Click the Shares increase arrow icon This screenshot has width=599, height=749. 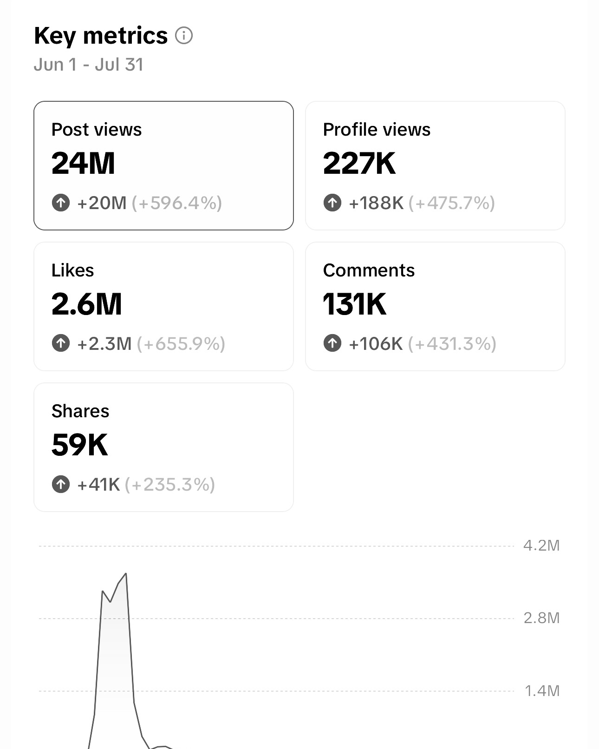pyautogui.click(x=60, y=484)
